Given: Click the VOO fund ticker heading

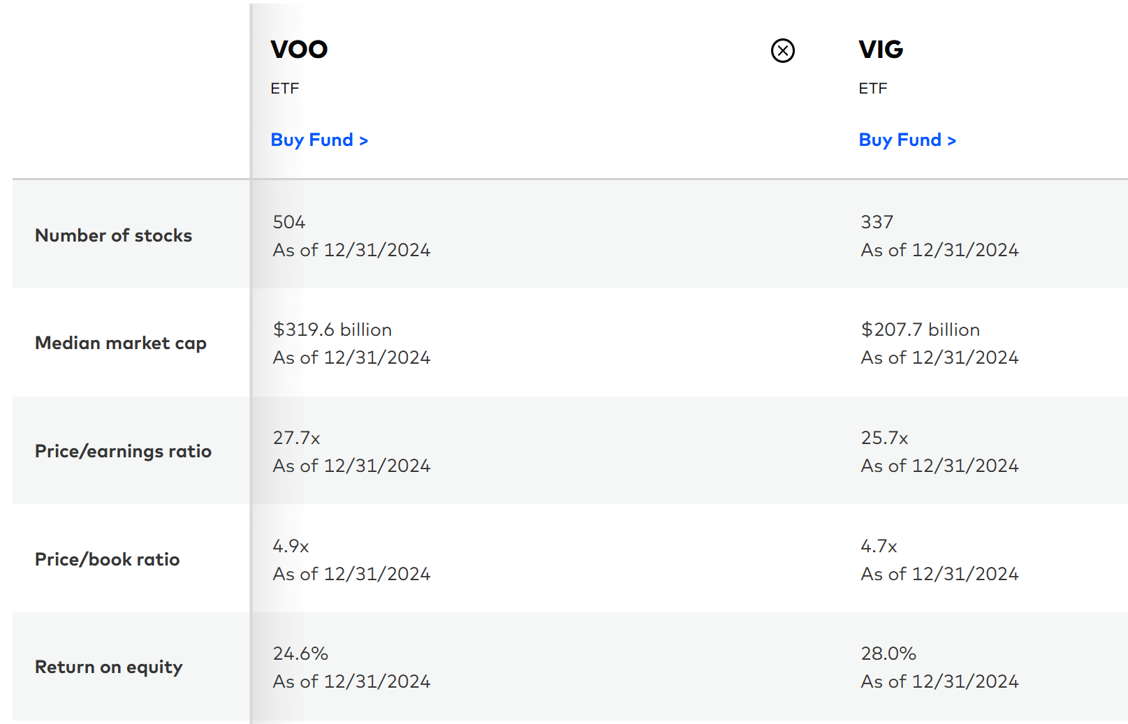Looking at the screenshot, I should [x=299, y=50].
